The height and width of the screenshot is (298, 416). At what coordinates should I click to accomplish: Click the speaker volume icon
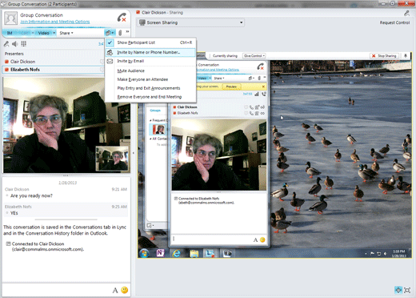15,44
